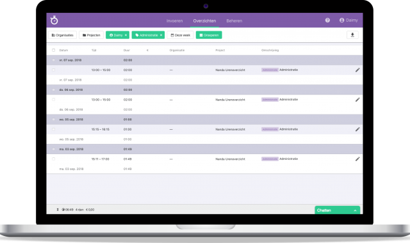Open the Daimy user account menu

348,20
